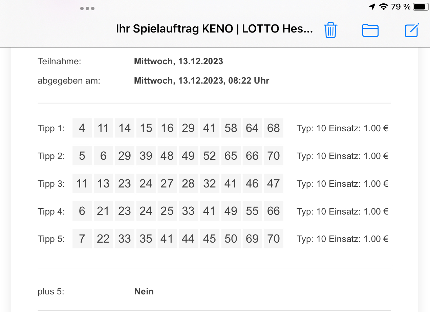This screenshot has width=430, height=312.
Task: Tap number 69 in Tipp 5
Action: click(252, 239)
